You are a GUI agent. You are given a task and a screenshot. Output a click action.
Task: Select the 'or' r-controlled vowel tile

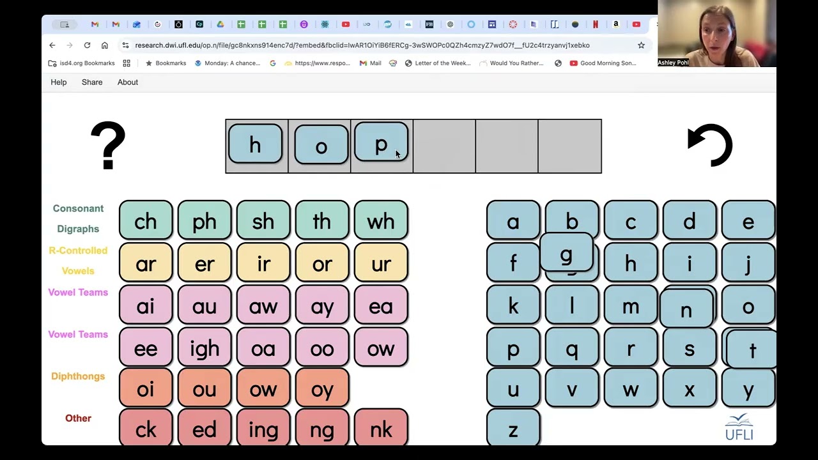322,263
